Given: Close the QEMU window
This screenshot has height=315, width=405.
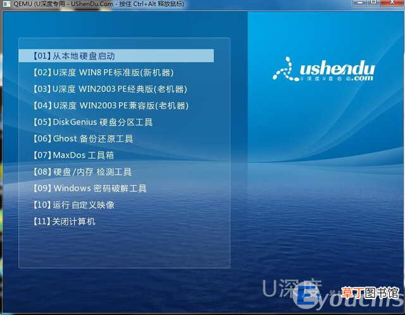Looking at the screenshot, I should click(x=392, y=3).
